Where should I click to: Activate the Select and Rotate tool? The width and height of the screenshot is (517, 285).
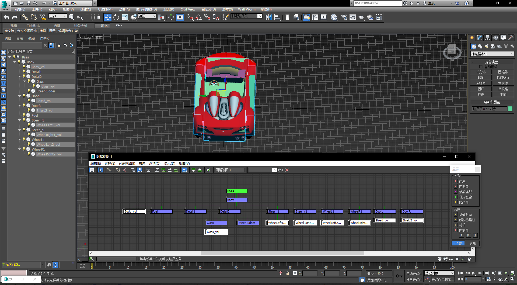click(116, 18)
